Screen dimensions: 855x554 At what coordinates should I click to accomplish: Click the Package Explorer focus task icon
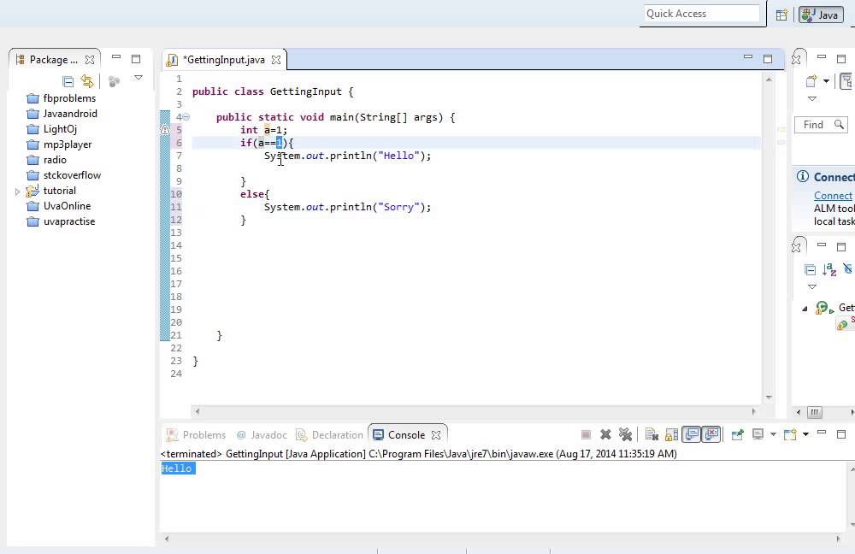click(x=114, y=82)
